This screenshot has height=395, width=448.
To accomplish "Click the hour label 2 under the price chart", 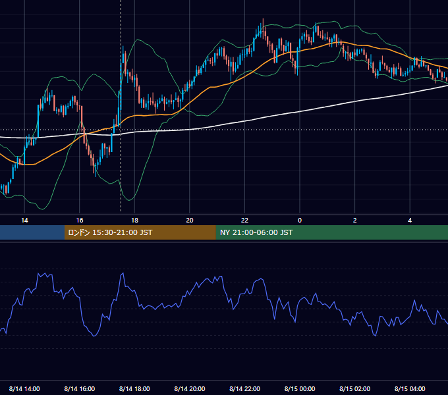I will pyautogui.click(x=355, y=221).
